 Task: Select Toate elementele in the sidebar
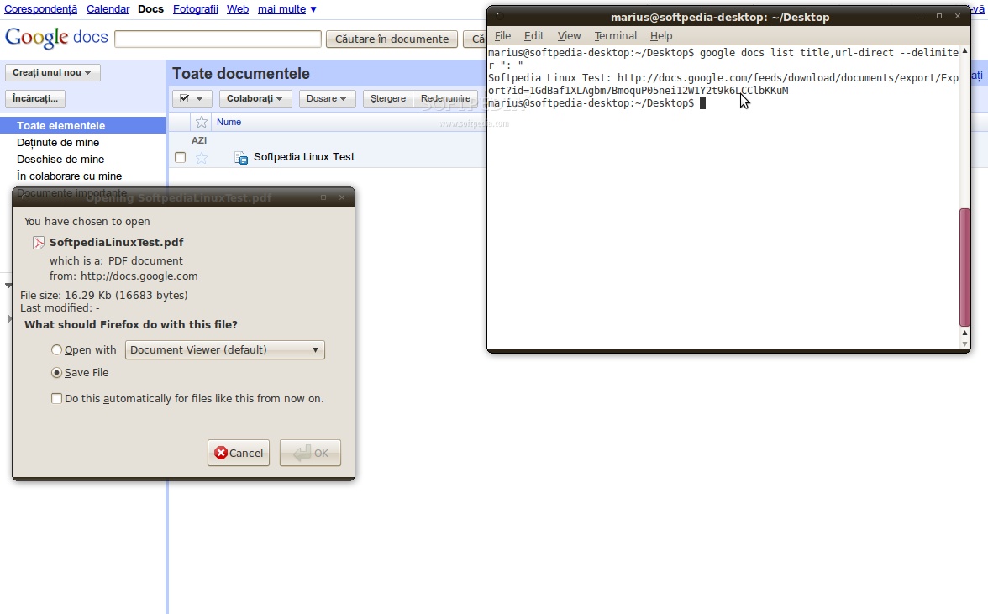click(x=82, y=125)
